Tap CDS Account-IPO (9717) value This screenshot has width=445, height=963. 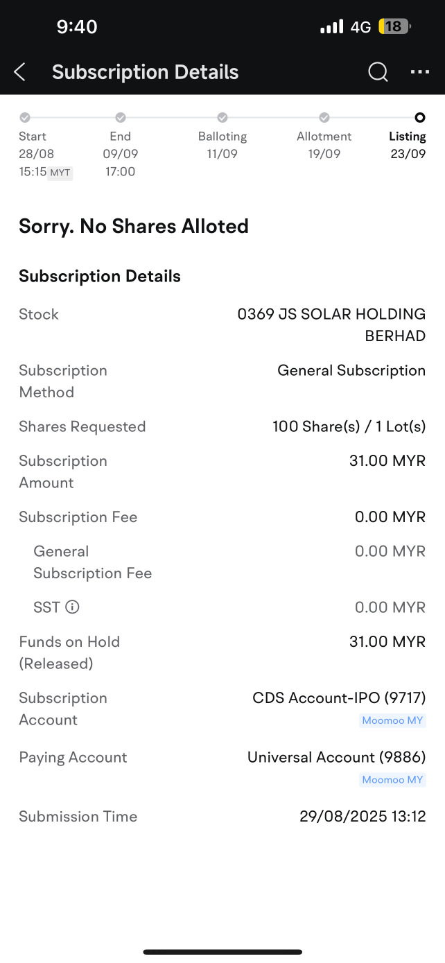click(339, 698)
